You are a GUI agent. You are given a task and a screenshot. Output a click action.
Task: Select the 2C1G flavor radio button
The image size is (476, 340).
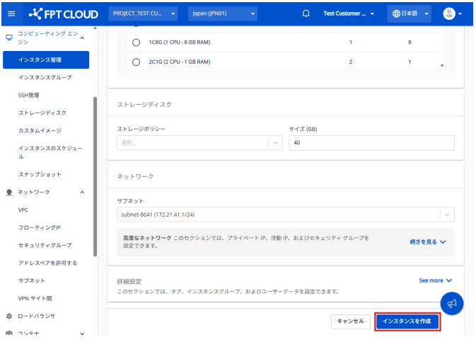136,62
